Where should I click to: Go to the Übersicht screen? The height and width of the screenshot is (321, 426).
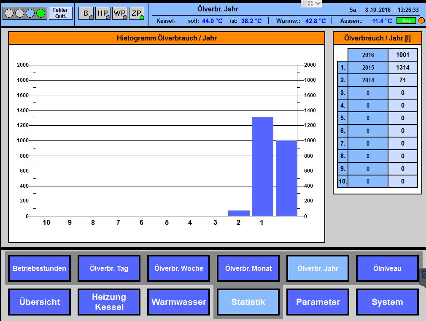(39, 302)
